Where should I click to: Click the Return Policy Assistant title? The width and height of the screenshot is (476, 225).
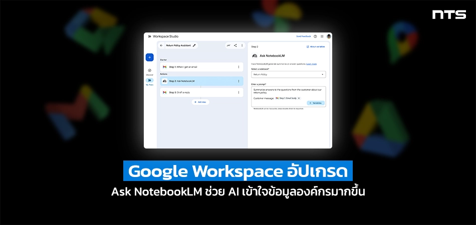[x=178, y=45]
